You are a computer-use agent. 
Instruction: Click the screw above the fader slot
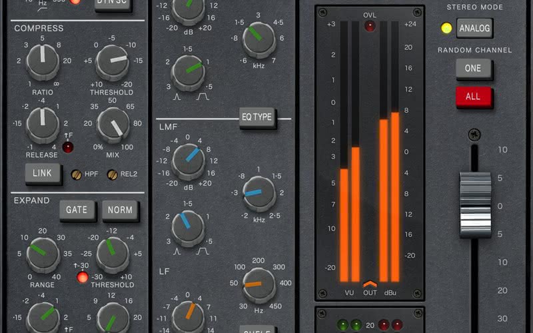474,135
